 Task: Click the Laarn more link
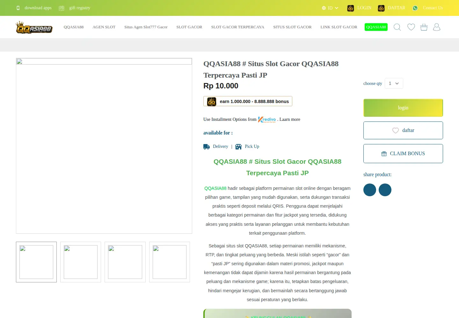pos(290,120)
